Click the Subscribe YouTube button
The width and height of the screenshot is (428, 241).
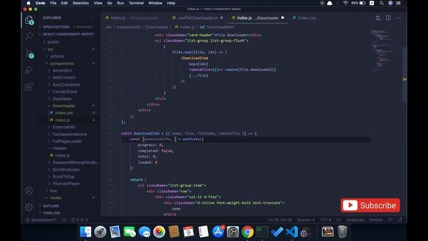pos(370,206)
